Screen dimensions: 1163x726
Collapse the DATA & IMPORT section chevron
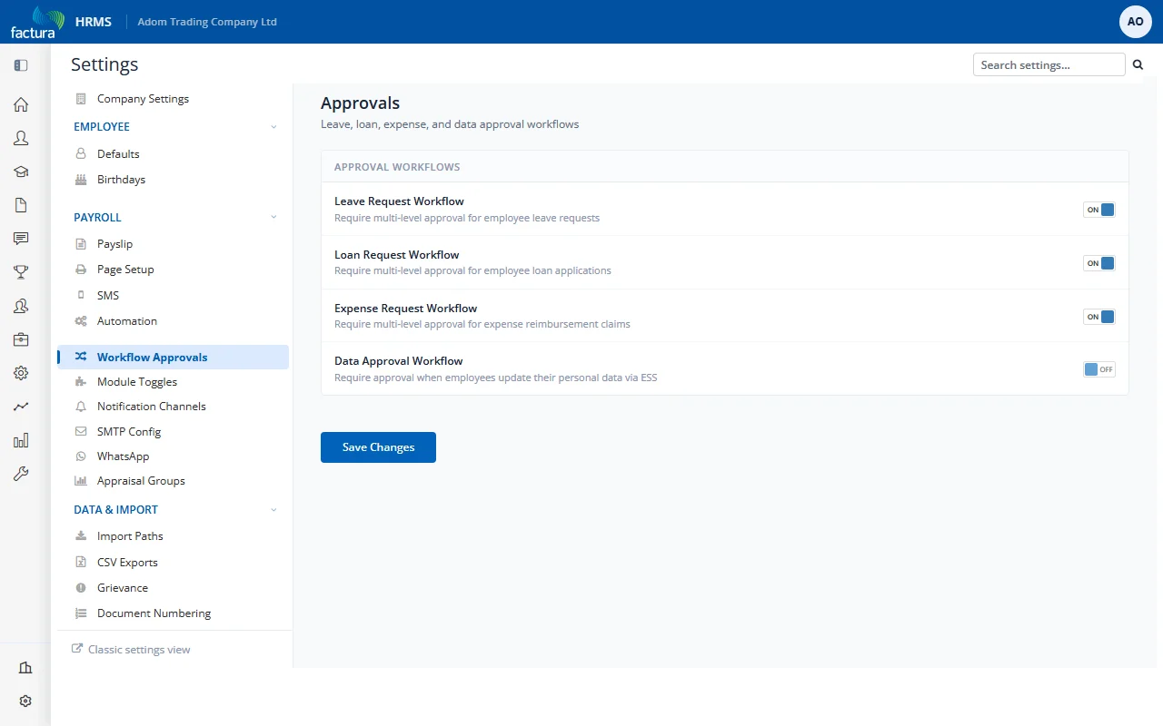coord(273,510)
